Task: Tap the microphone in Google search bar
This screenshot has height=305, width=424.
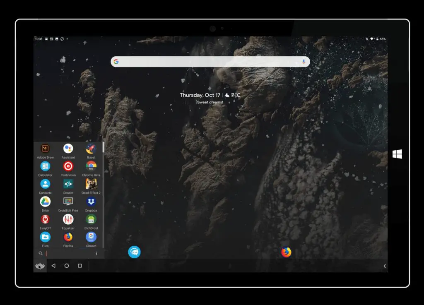Action: (304, 62)
